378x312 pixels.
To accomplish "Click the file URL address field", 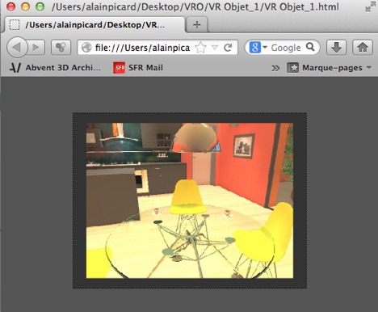I will (x=142, y=48).
